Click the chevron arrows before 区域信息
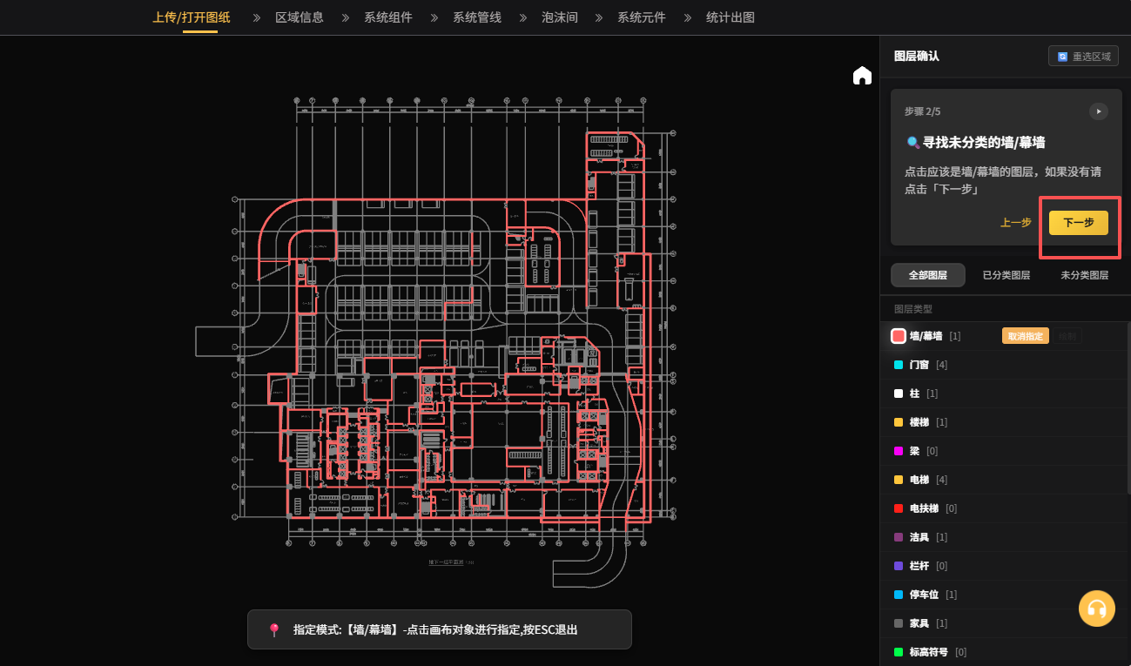Viewport: 1131px width, 666px height. coord(257,17)
